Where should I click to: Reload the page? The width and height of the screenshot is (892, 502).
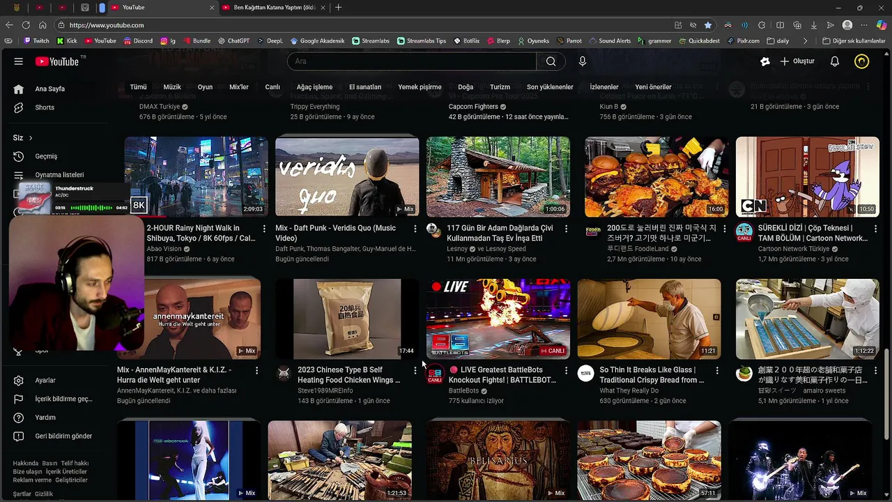click(26, 25)
